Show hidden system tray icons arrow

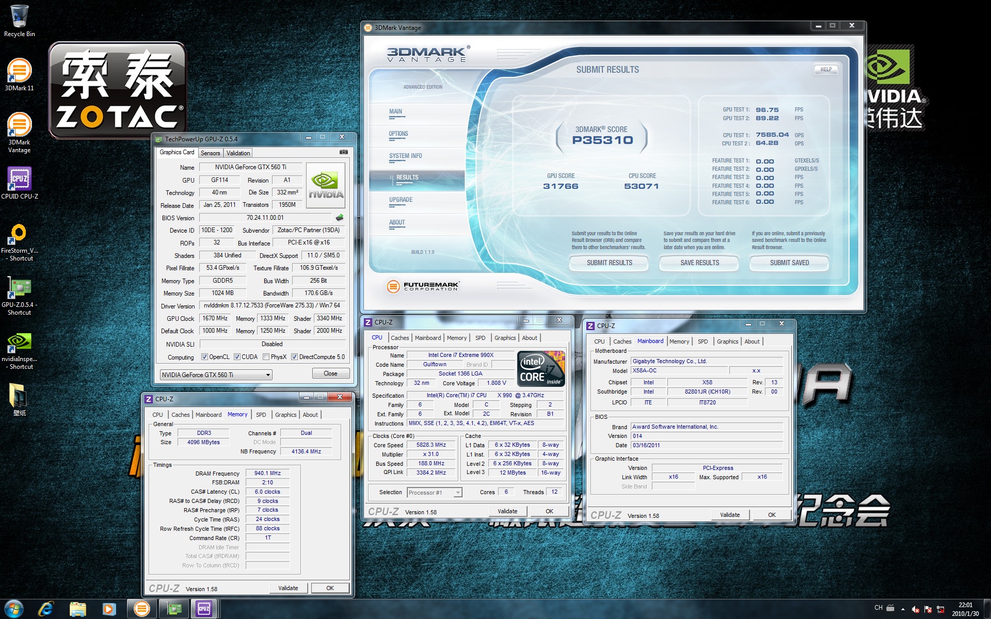(903, 609)
